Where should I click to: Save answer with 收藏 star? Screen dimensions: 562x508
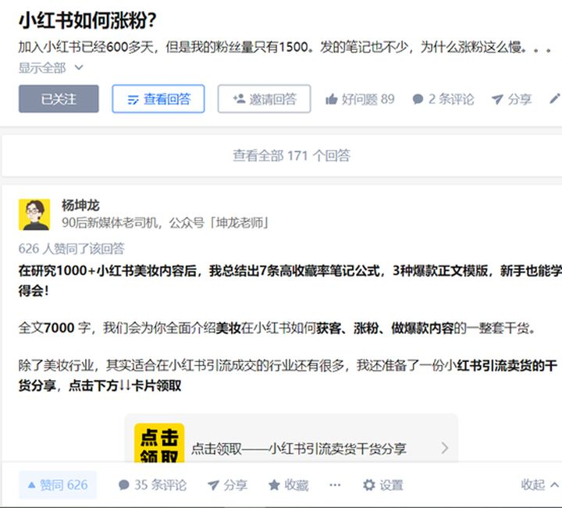tap(289, 485)
